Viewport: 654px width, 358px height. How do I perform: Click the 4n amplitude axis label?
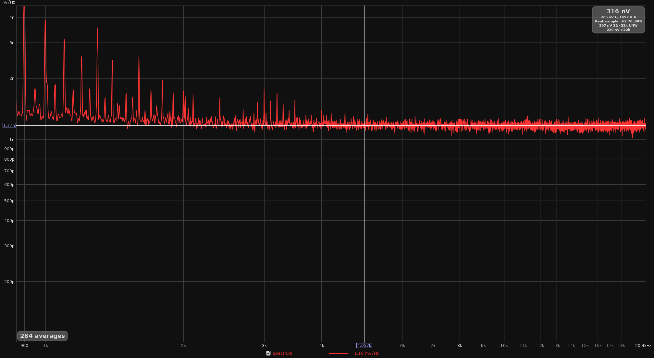click(x=12, y=18)
